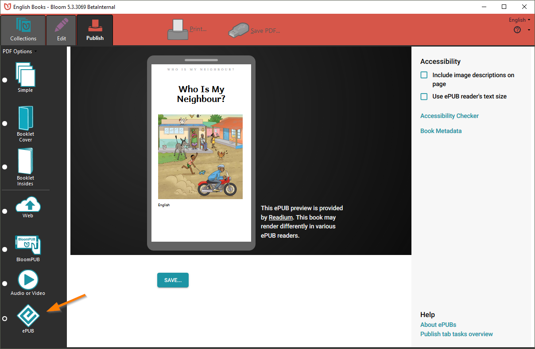Click the book cover preview image

[200, 157]
